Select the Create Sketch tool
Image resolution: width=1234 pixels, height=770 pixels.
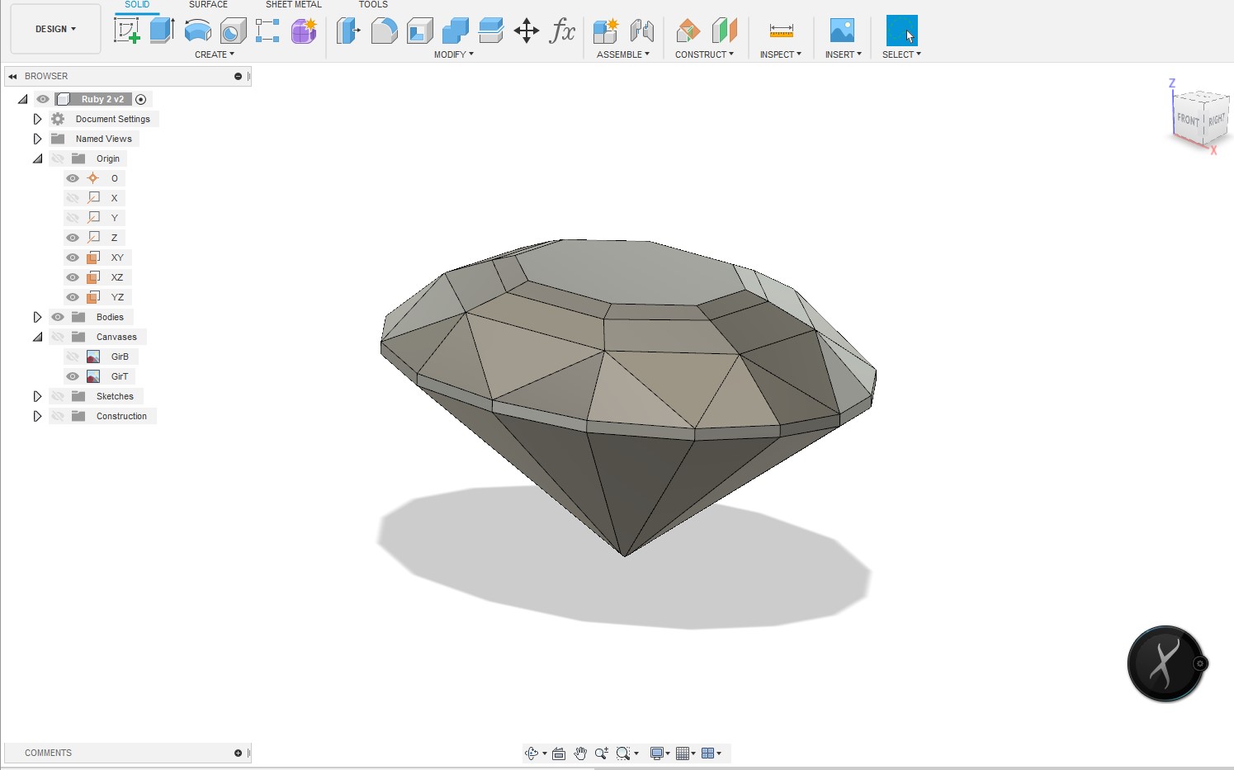point(126,31)
